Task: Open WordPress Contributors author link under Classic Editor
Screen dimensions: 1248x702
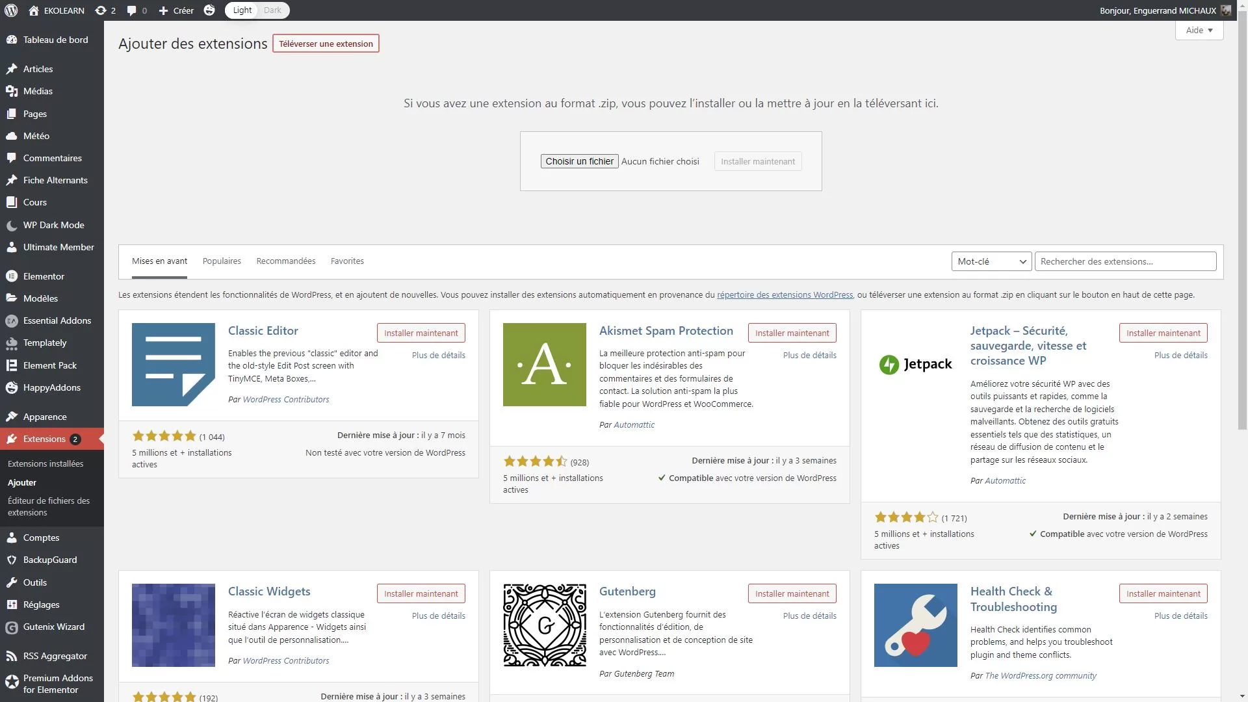Action: pos(286,400)
